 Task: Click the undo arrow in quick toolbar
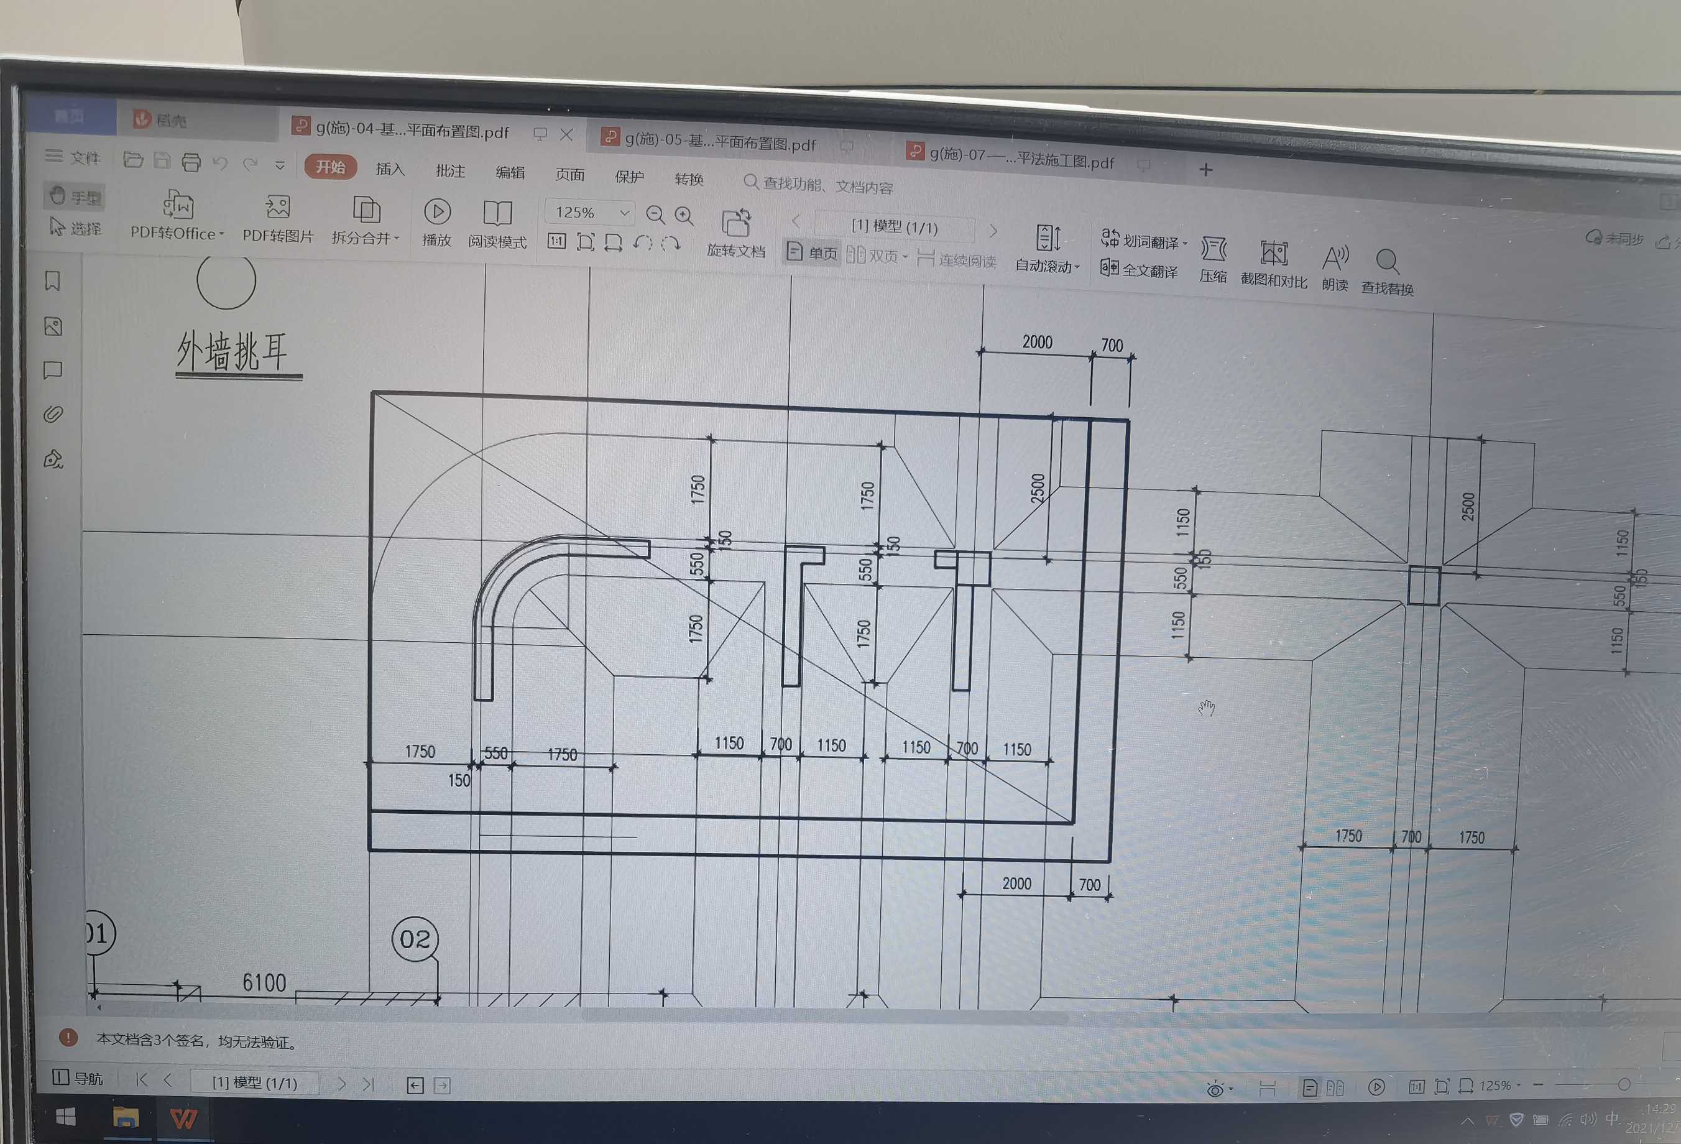click(x=220, y=164)
